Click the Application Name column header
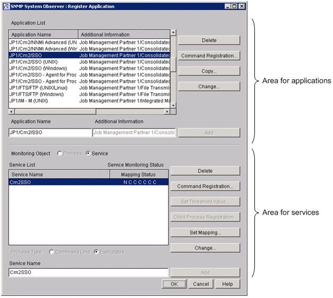Screen dimensions: 333x298 tap(44, 35)
